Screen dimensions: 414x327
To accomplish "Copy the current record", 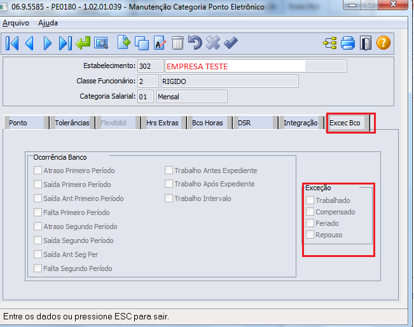I will tap(142, 43).
